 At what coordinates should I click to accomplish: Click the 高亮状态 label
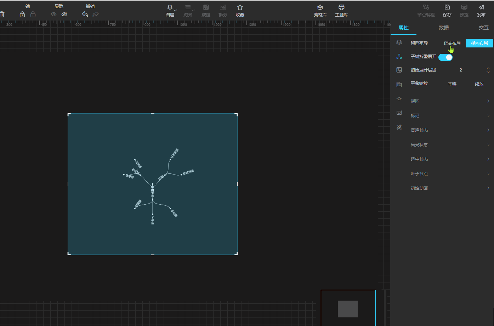pos(419,145)
